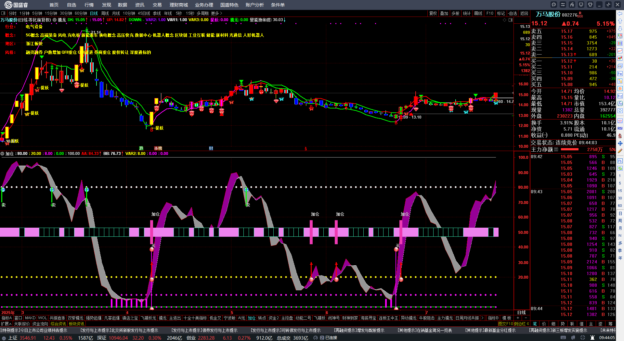The width and height of the screenshot is (624, 341).
Task: Select the pencil drawing tool in sidebar
Action: pos(620,151)
